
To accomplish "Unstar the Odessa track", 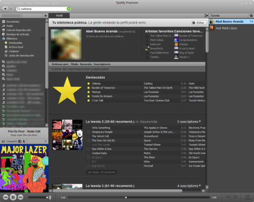I will pos(88,83).
